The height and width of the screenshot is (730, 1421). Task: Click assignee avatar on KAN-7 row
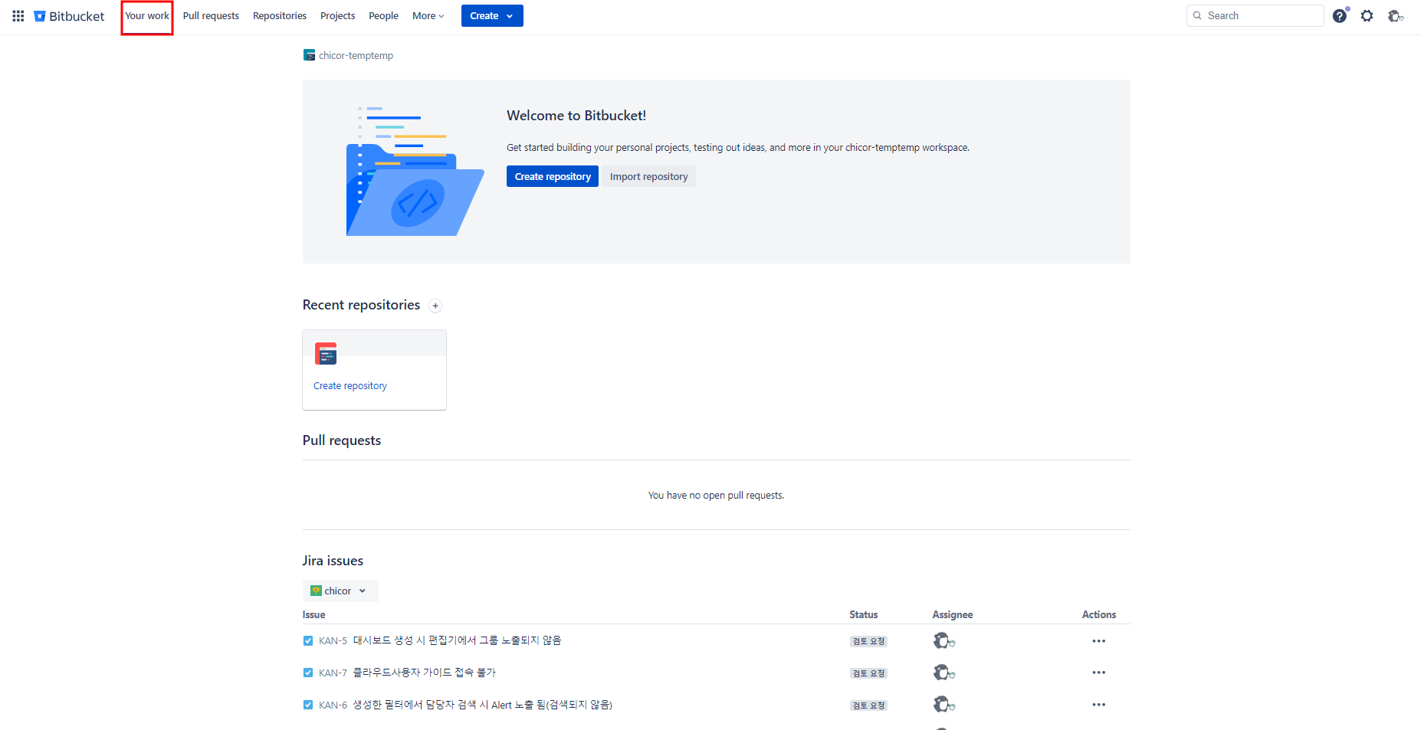click(x=943, y=673)
